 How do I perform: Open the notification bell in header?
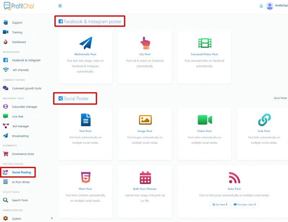point(261,6)
